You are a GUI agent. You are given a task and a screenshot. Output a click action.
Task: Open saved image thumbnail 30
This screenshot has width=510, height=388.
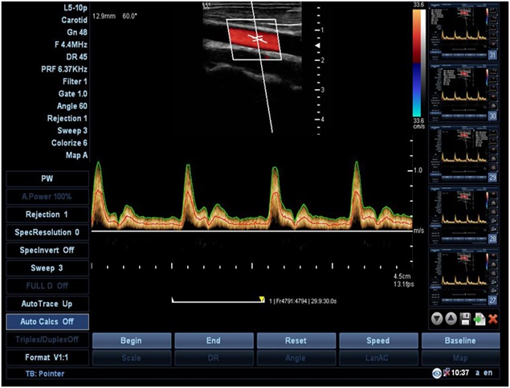(463, 92)
